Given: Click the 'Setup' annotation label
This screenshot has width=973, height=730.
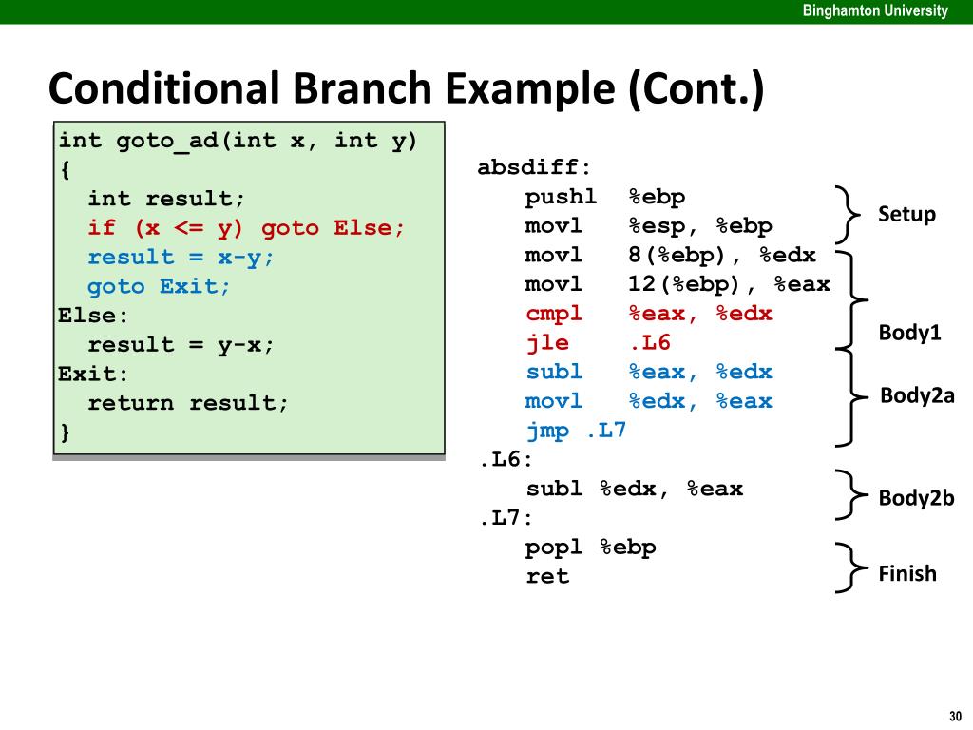Looking at the screenshot, I should [906, 215].
